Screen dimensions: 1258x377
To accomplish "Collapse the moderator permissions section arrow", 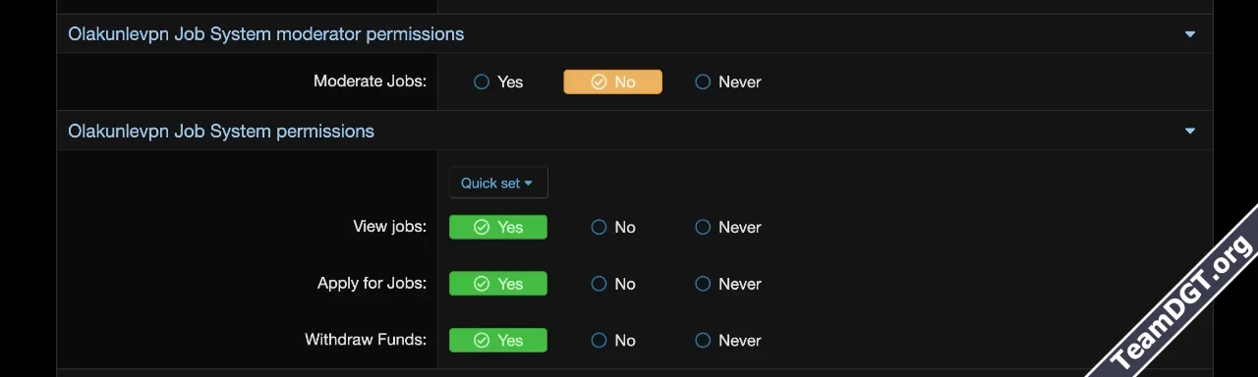I will tap(1190, 34).
